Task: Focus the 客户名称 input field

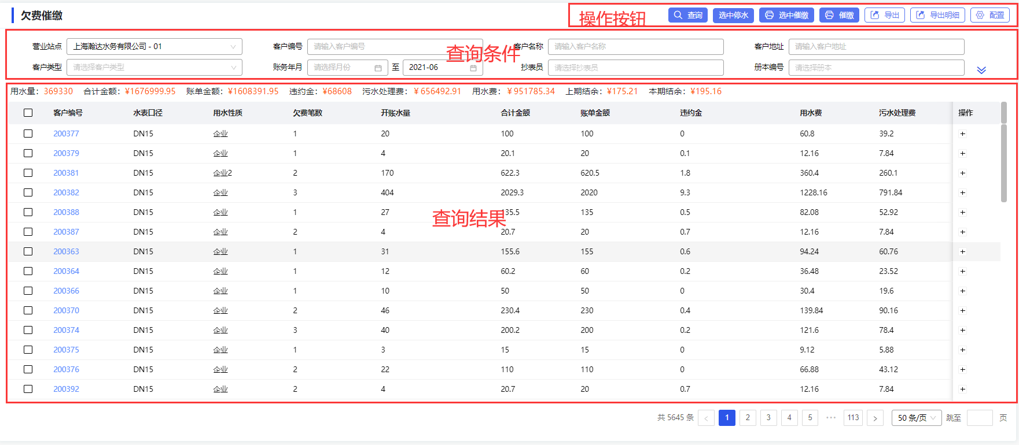Action: [x=635, y=46]
